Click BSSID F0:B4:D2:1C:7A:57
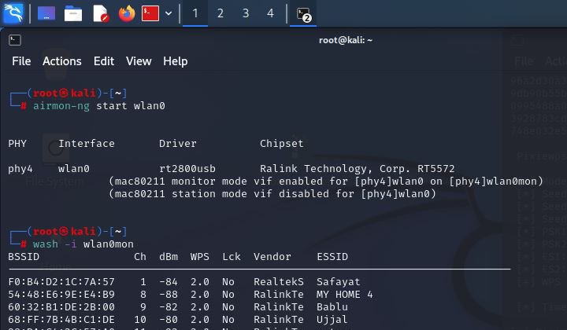Image resolution: width=567 pixels, height=330 pixels. [61, 281]
